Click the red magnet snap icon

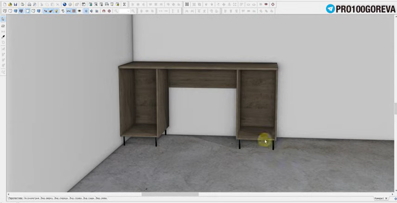[x=104, y=11]
